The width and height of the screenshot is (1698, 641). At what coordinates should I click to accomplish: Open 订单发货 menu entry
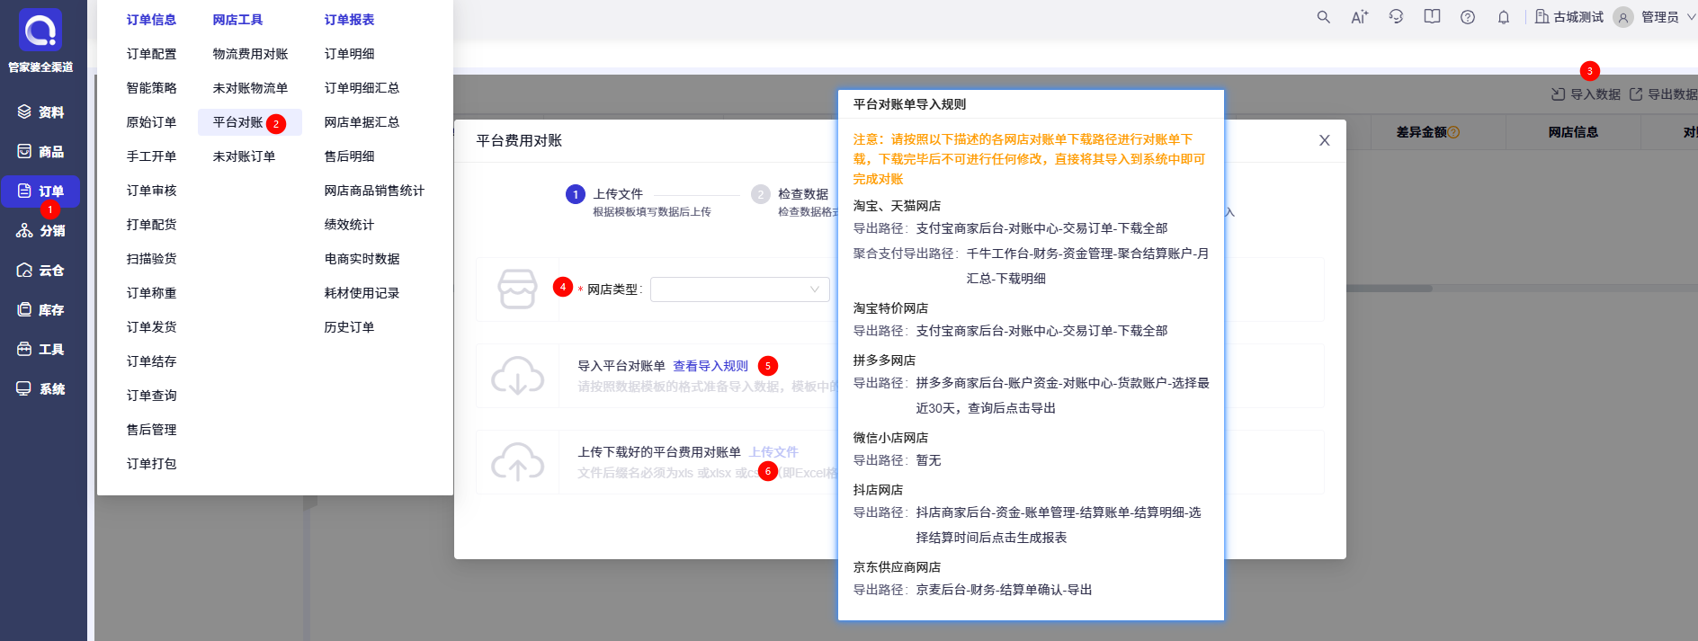[x=152, y=327]
